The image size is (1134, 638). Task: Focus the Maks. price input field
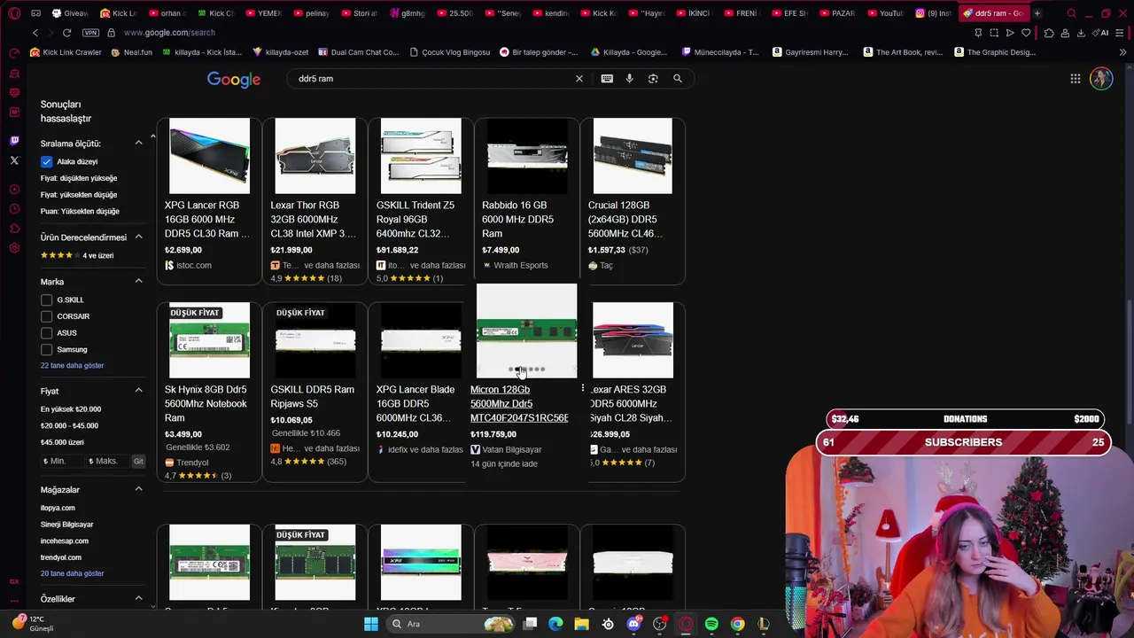tap(107, 462)
